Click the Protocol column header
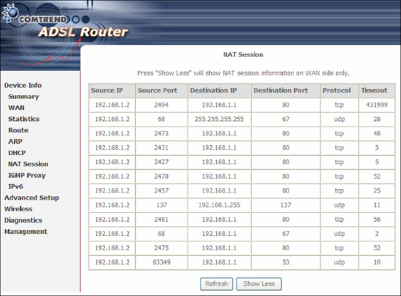This screenshot has height=296, width=401. pos(339,90)
